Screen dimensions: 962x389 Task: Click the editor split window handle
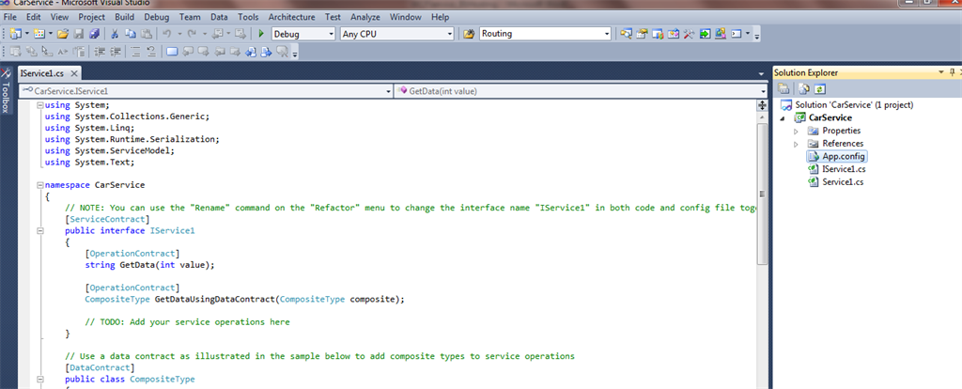click(x=762, y=105)
